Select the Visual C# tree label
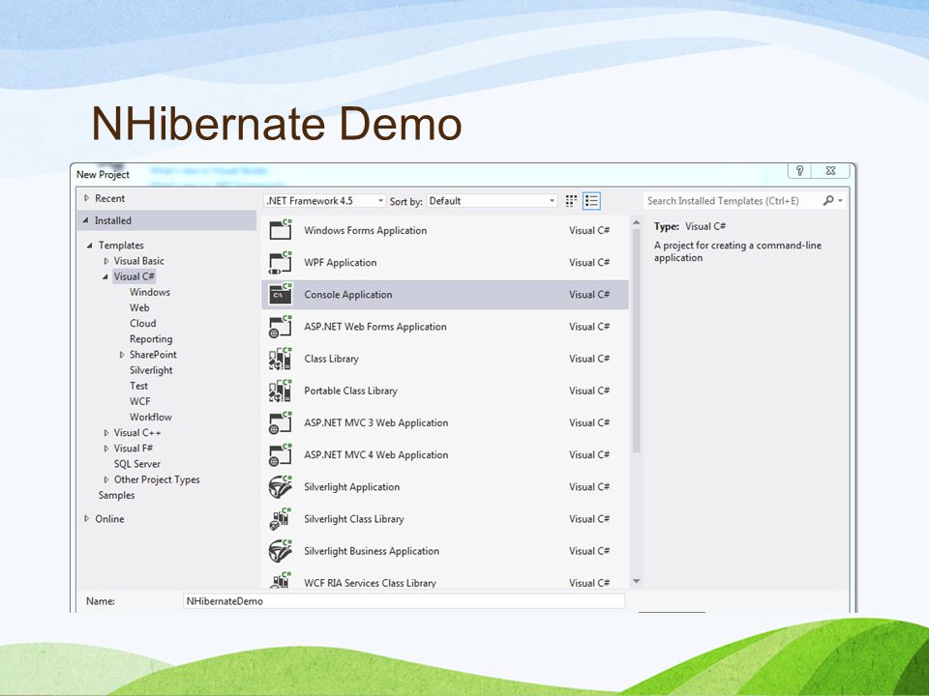Viewport: 929px width, 696px height. tap(134, 276)
